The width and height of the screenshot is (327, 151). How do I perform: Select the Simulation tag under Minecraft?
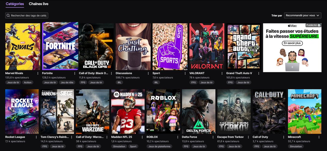[x=296, y=146]
